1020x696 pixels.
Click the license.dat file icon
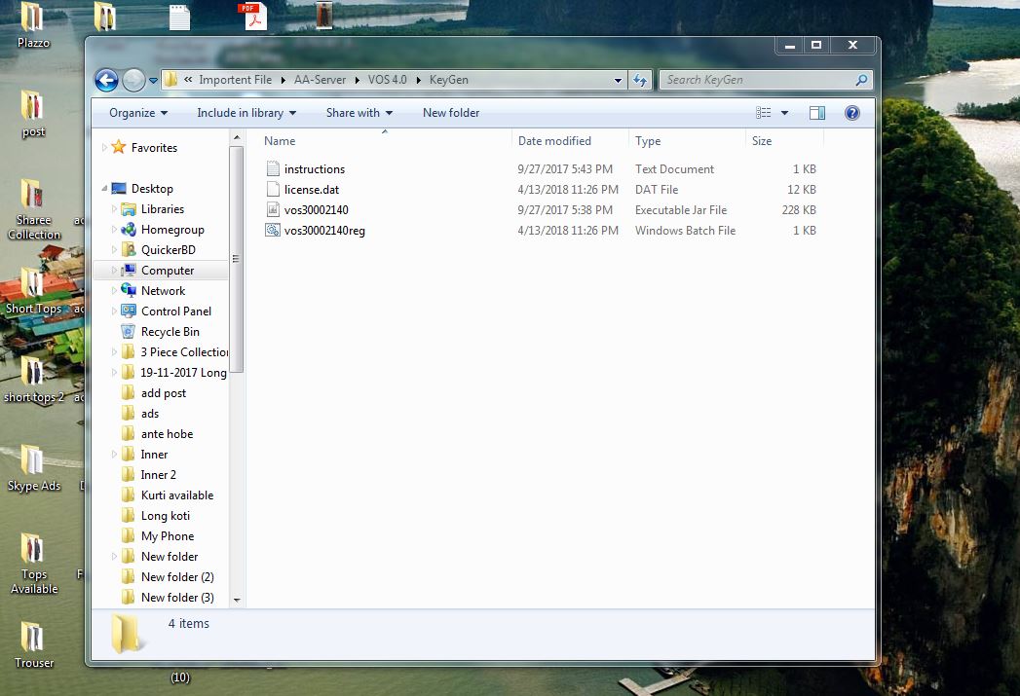point(273,189)
